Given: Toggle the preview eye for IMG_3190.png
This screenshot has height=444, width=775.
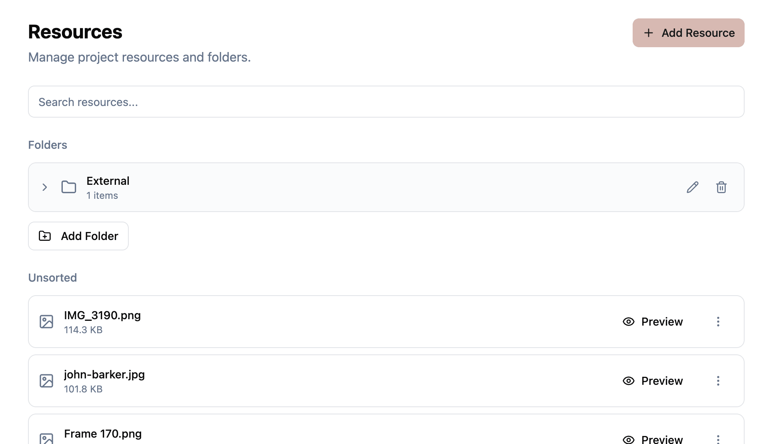Looking at the screenshot, I should [628, 321].
